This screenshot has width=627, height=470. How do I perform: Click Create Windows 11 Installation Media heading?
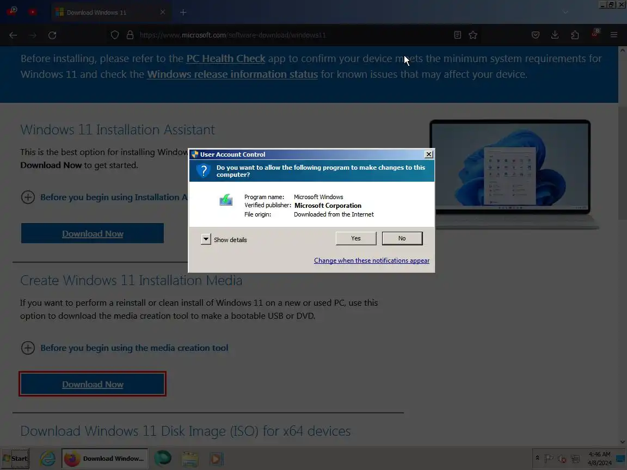131,281
